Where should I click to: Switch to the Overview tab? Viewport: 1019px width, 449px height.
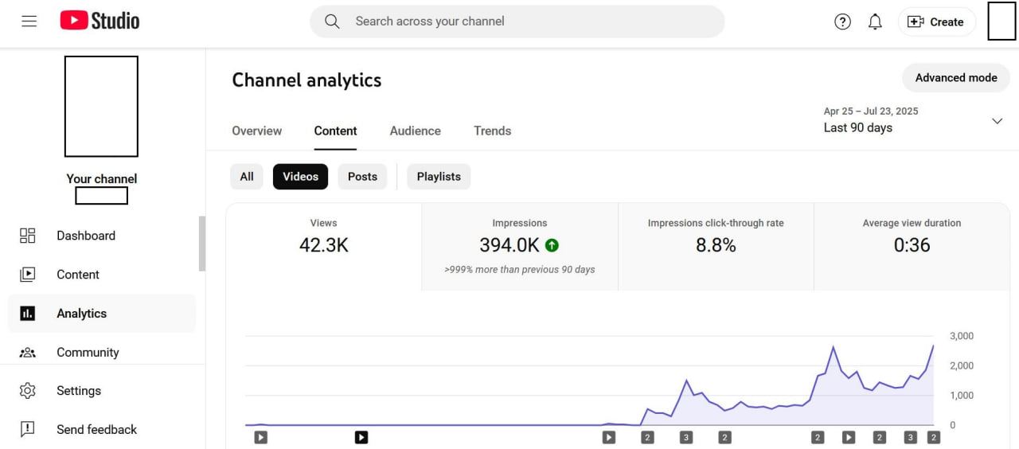[x=256, y=131]
